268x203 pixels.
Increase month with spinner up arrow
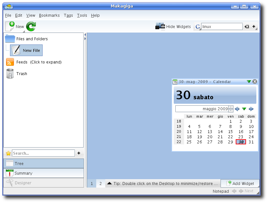pyautogui.click(x=231, y=107)
